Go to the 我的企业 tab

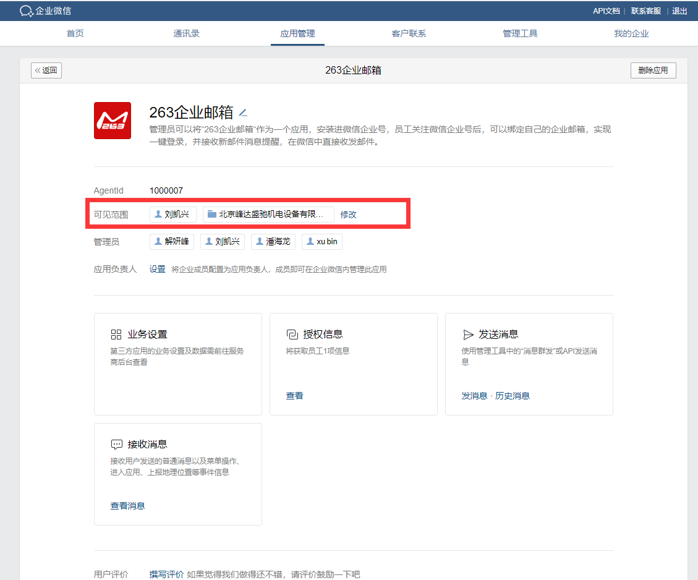(632, 33)
